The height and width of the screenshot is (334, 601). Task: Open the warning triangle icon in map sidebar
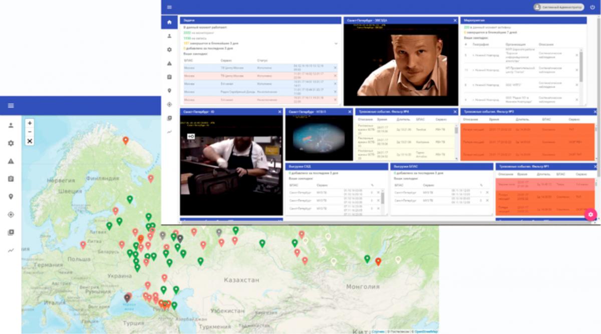click(11, 161)
